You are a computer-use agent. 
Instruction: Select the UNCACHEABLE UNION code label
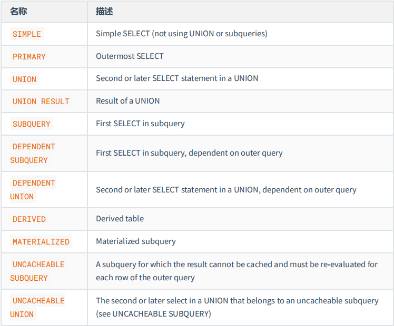click(x=37, y=308)
